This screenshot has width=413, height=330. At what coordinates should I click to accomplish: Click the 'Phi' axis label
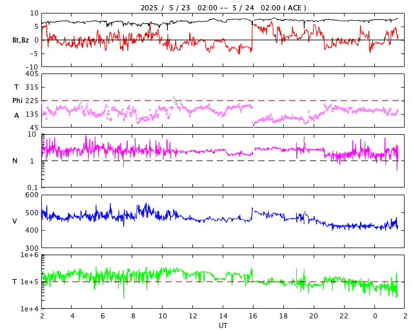click(17, 101)
